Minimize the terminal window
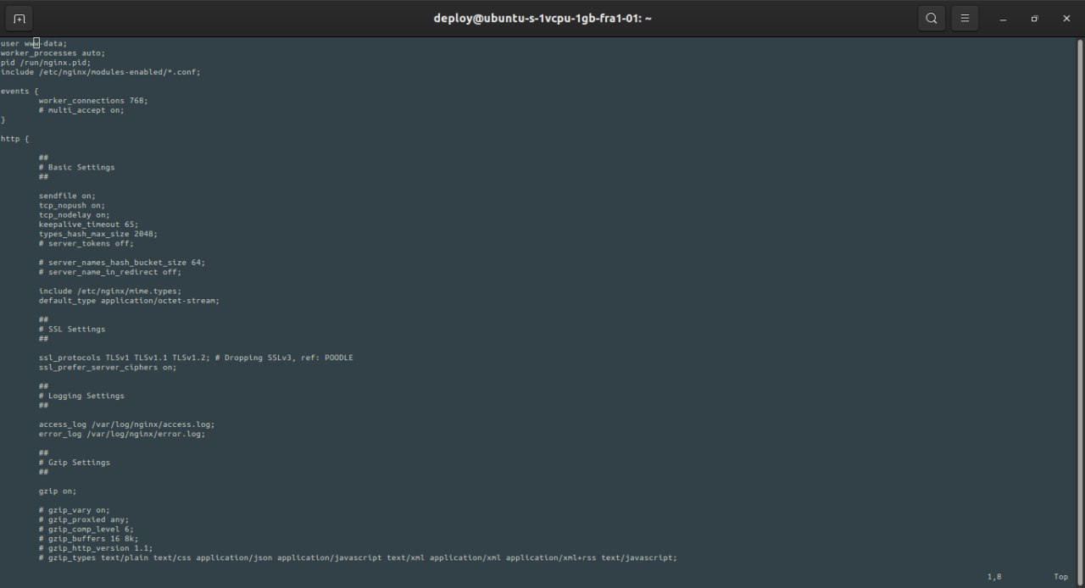1085x588 pixels. [1003, 19]
